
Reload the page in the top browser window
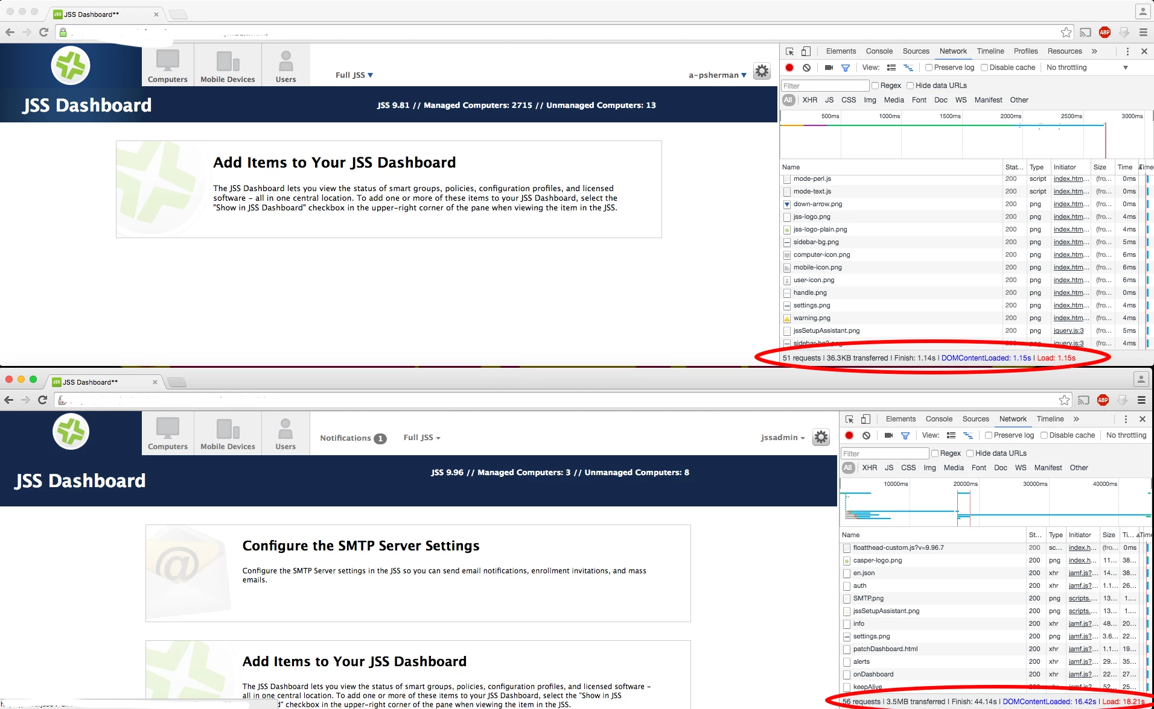(x=43, y=32)
